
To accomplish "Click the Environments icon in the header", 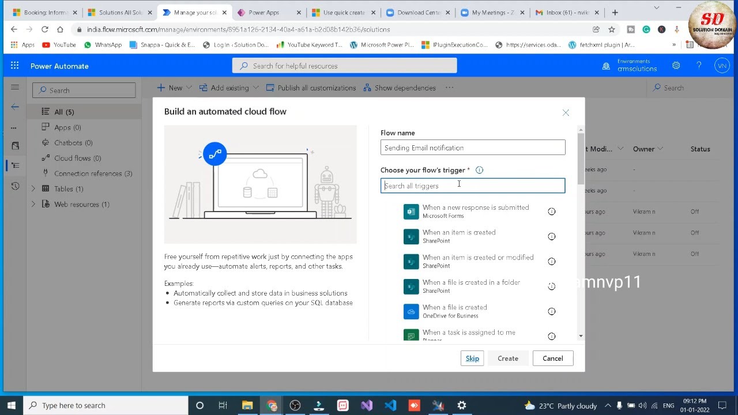I will (x=606, y=66).
